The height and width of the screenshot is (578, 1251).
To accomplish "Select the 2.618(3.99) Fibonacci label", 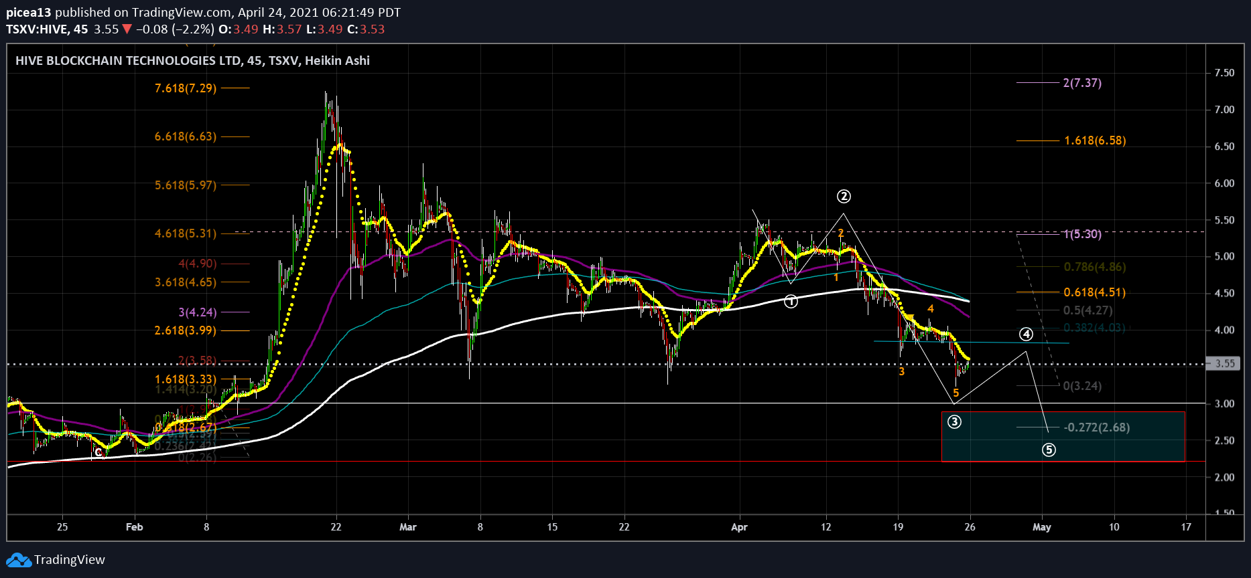I will point(186,330).
